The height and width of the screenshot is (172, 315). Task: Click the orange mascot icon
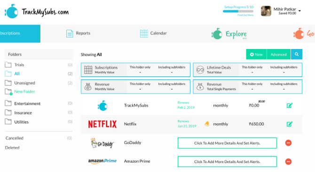pos(299,33)
